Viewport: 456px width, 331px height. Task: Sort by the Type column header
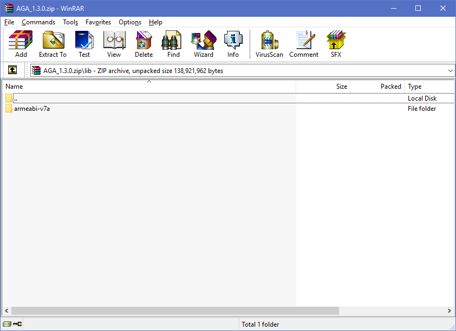(x=429, y=86)
